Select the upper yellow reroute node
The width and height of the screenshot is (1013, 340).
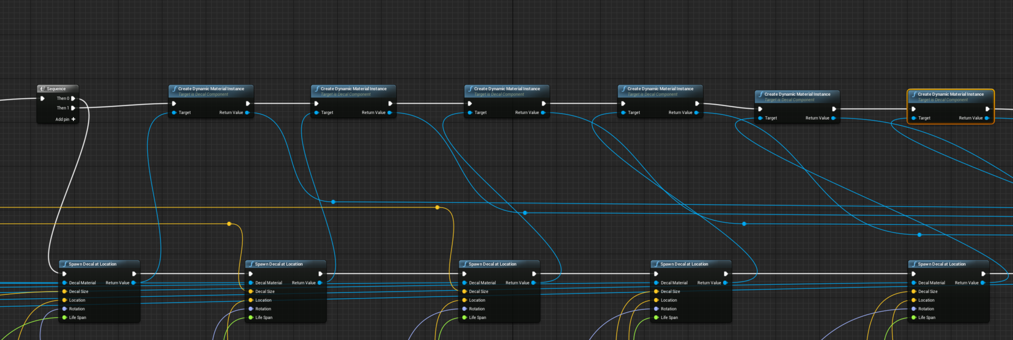pos(437,207)
